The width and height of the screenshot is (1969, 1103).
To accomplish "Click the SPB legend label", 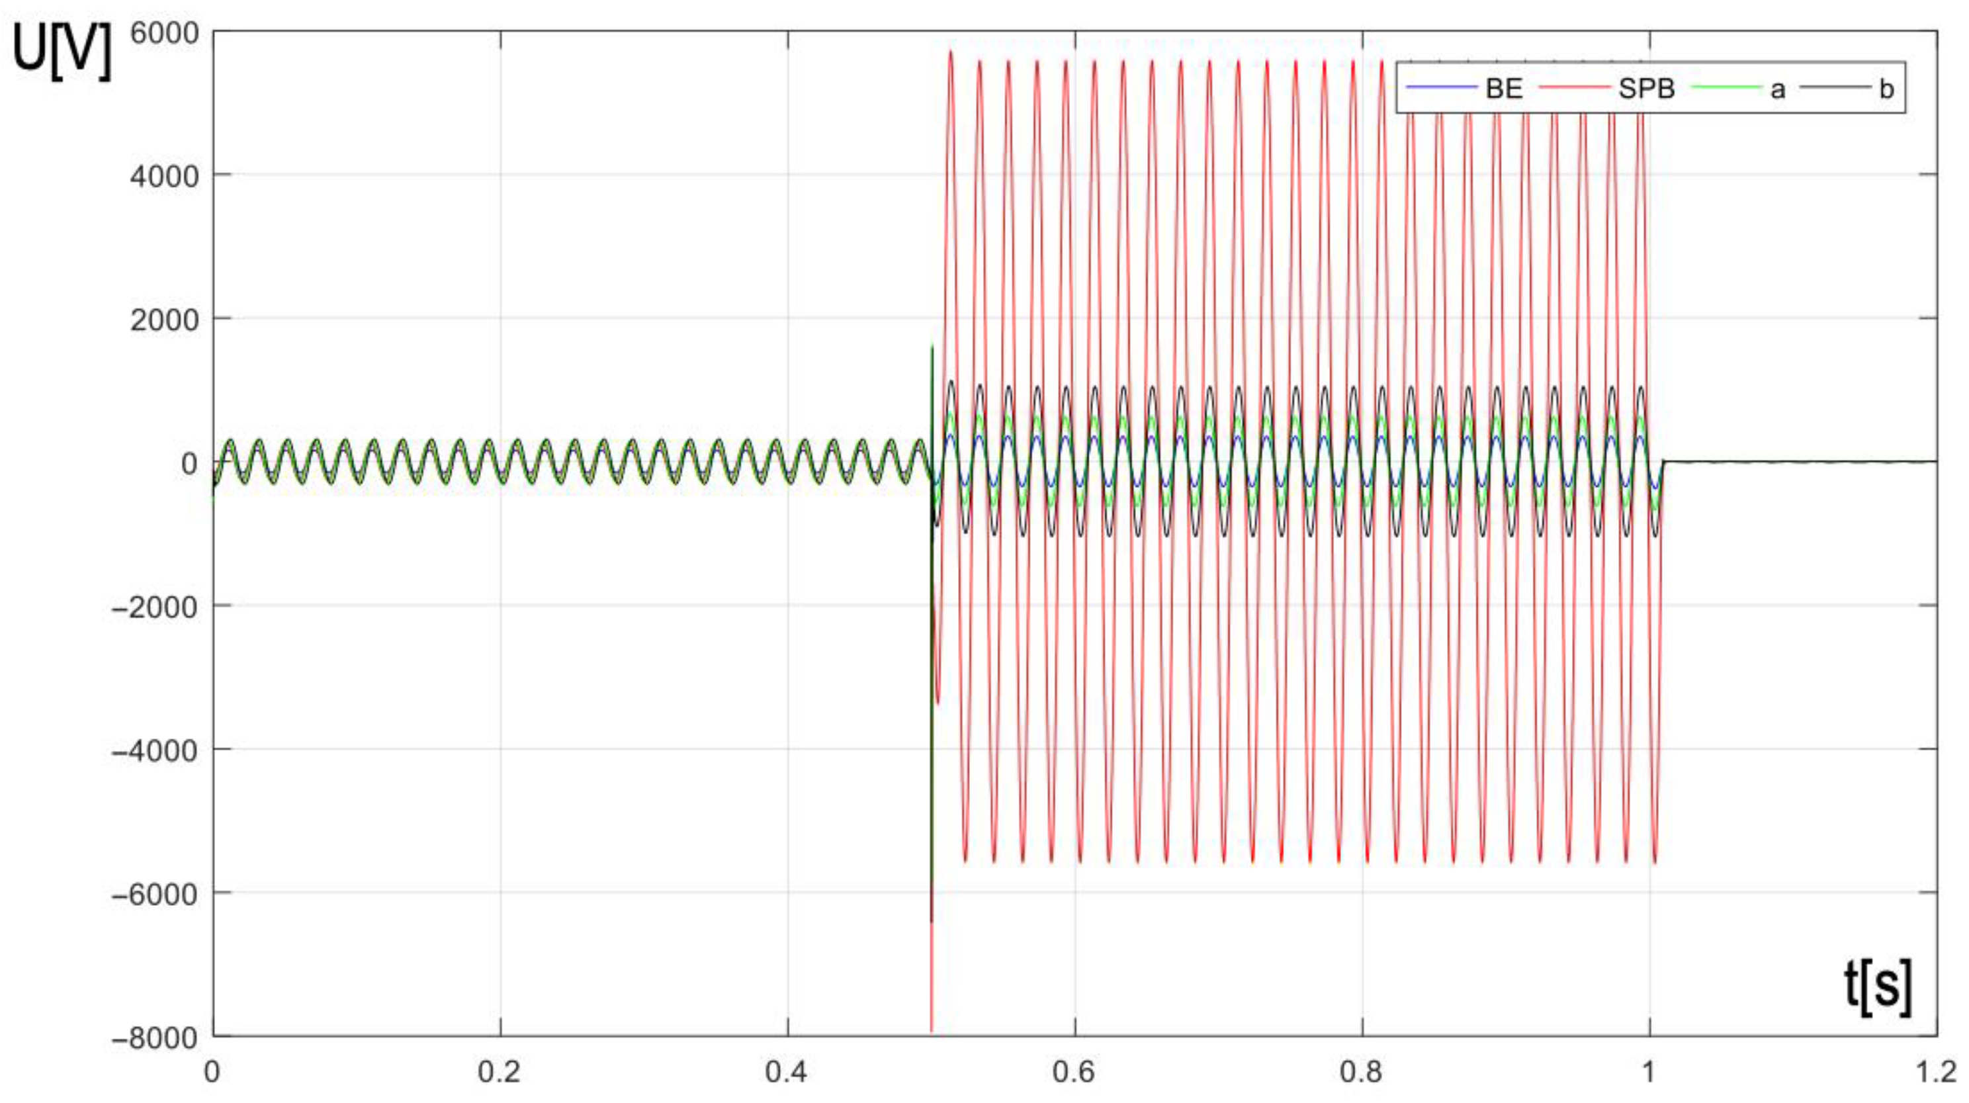I will [x=1646, y=89].
